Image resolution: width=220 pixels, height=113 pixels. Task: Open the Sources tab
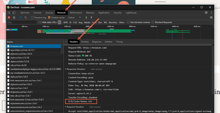tap(49, 13)
